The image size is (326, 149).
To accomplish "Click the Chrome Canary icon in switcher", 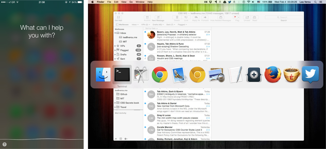I will click(197, 74).
